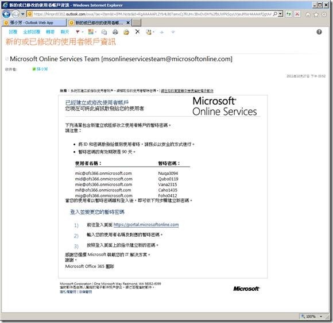The width and height of the screenshot is (333, 323).
Task: Click 聊天 (Chat) in the mail toolbar
Action: pos(65,32)
